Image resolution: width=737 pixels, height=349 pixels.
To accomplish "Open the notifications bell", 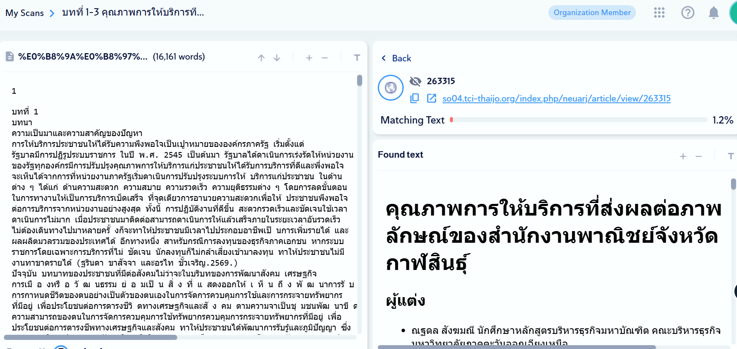I will point(714,13).
